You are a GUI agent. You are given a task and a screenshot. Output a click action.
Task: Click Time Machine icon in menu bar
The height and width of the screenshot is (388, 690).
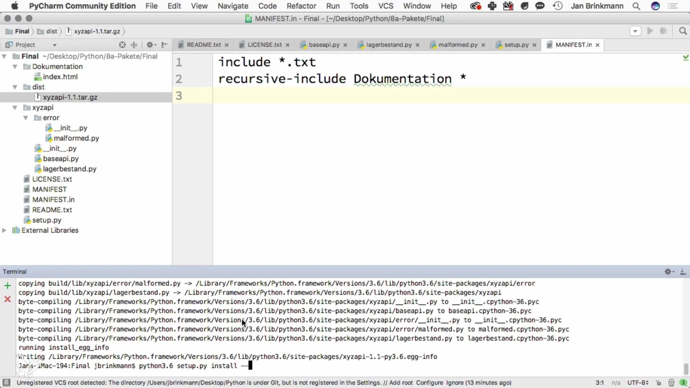[557, 6]
